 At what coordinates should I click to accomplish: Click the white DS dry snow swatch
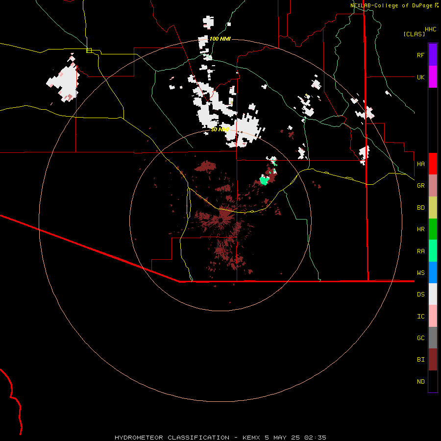click(x=433, y=294)
